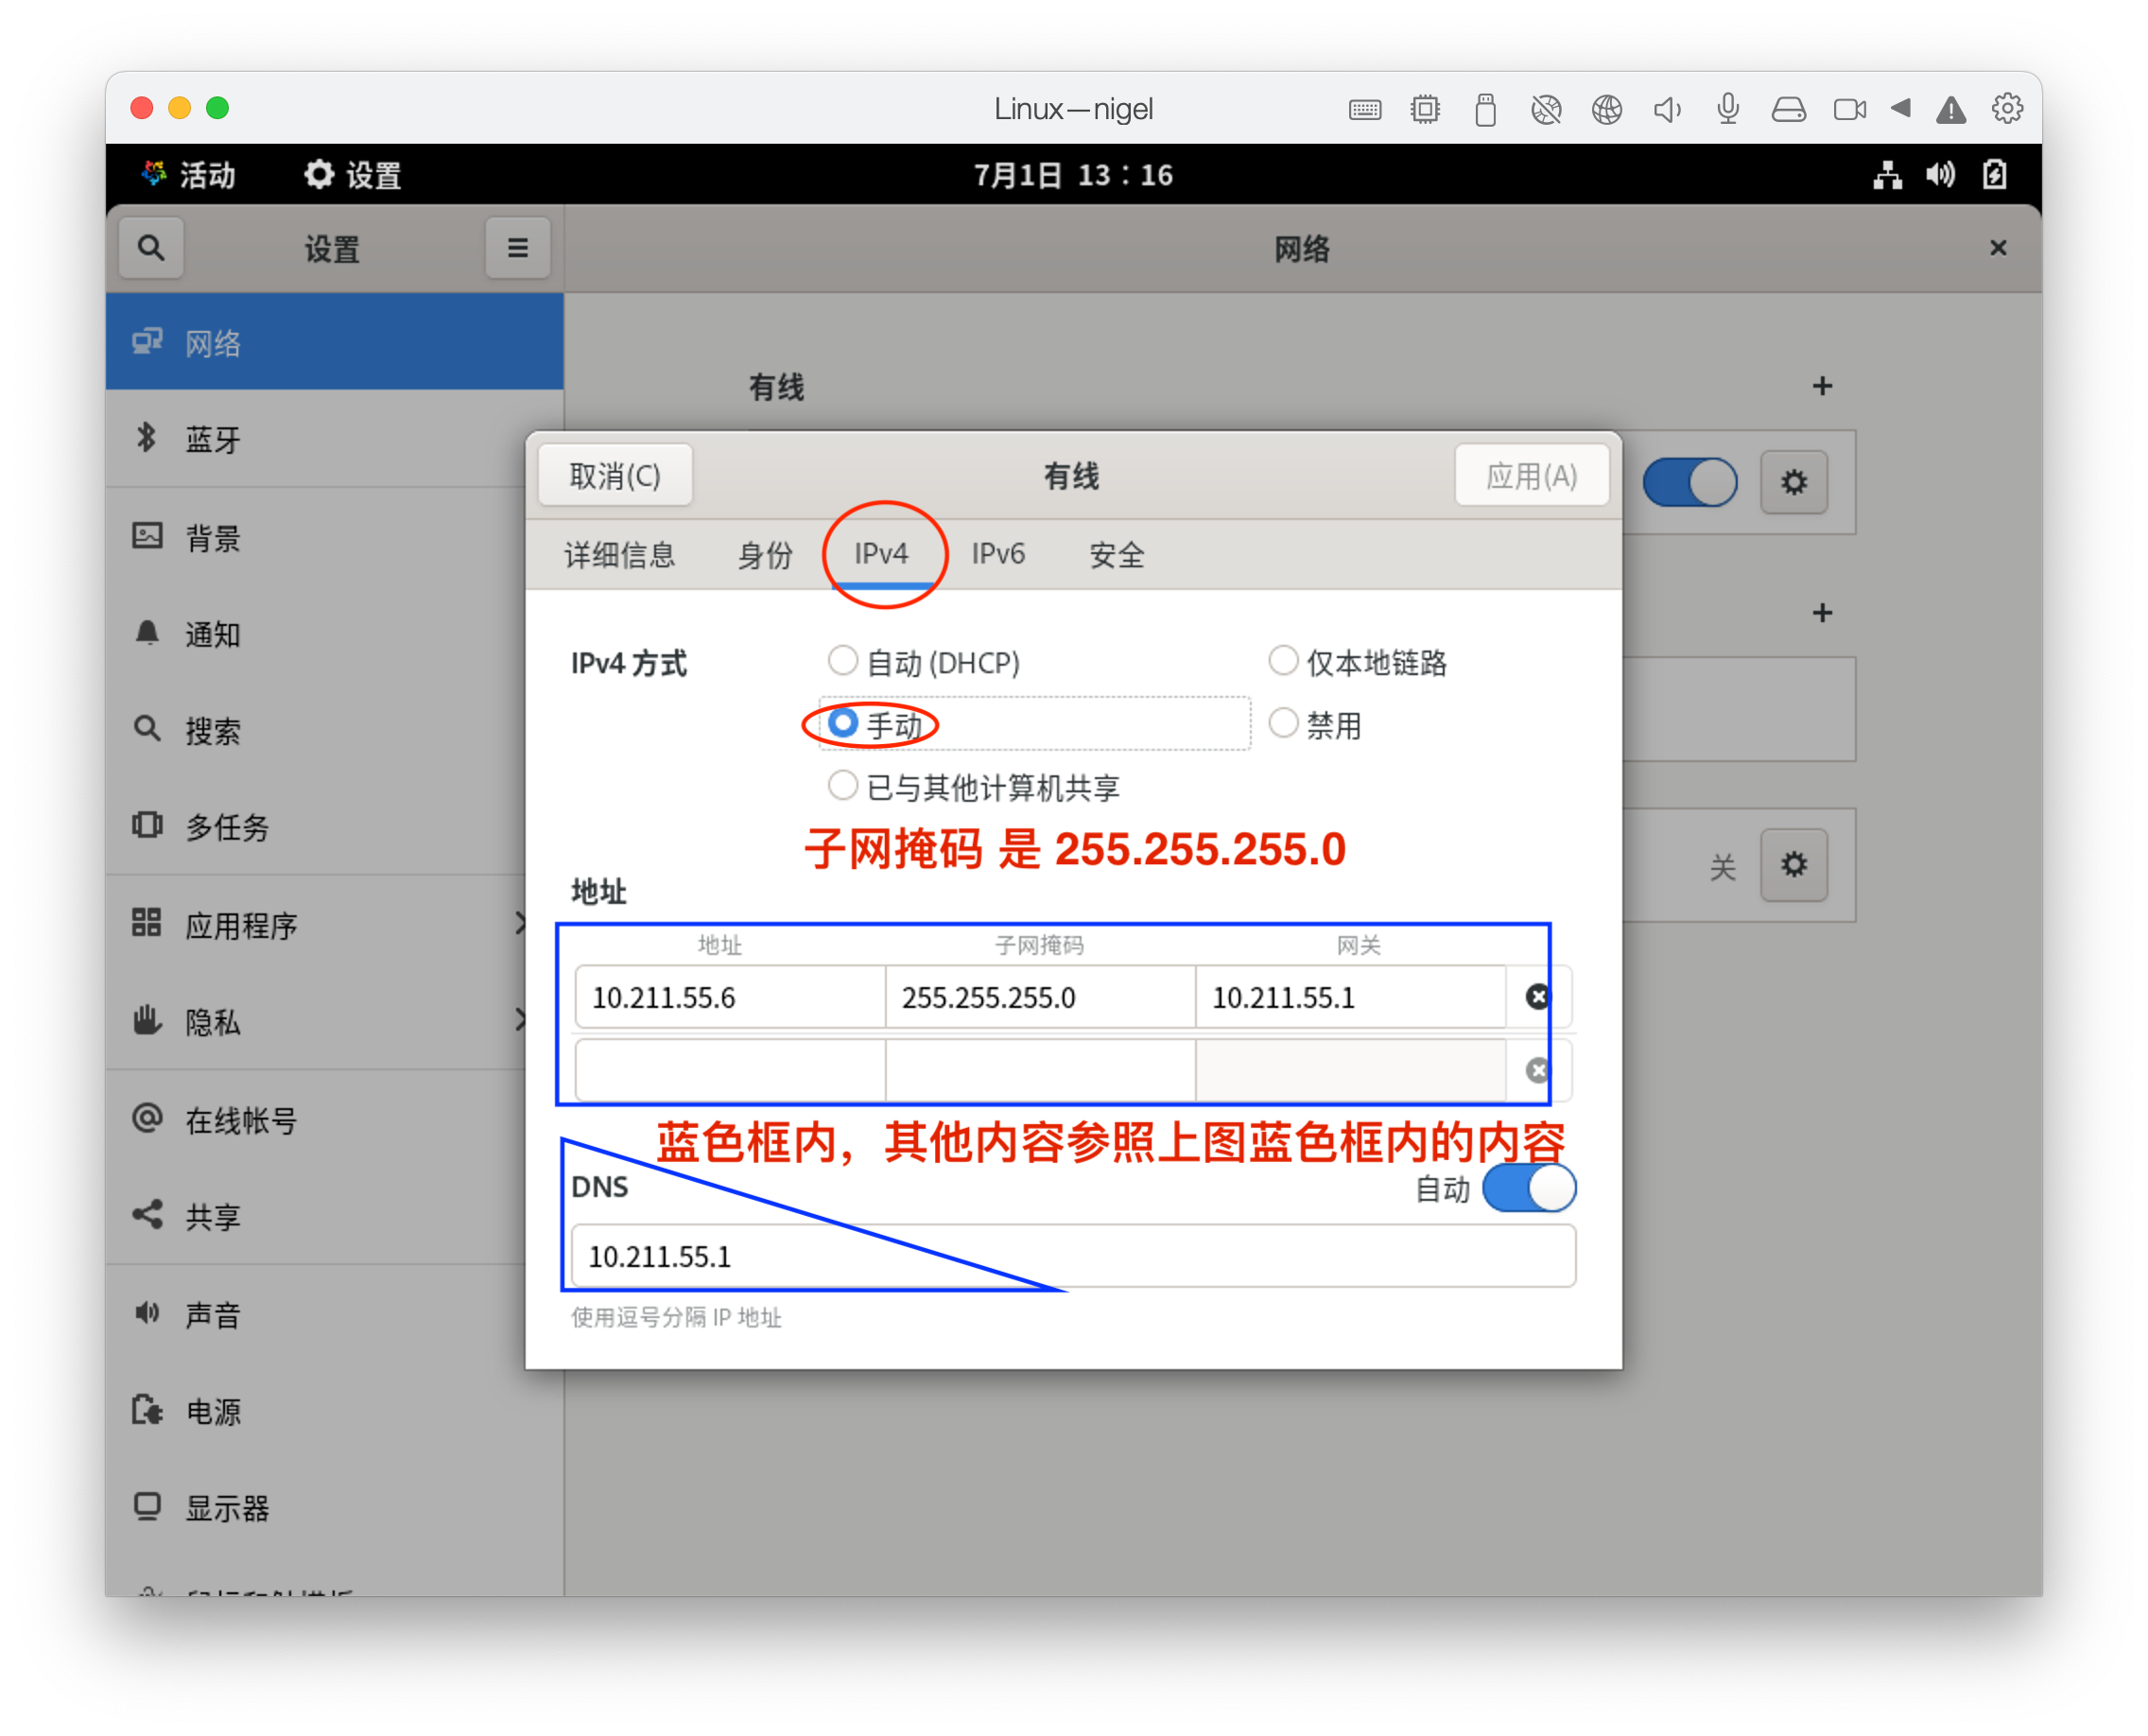Select 搜索 in the settings sidebar
Image resolution: width=2148 pixels, height=1736 pixels.
point(334,731)
